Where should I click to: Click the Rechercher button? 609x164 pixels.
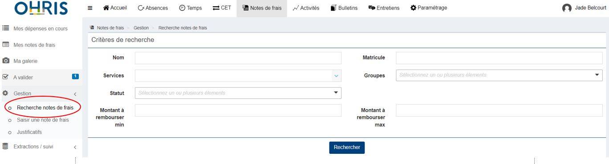(x=347, y=148)
